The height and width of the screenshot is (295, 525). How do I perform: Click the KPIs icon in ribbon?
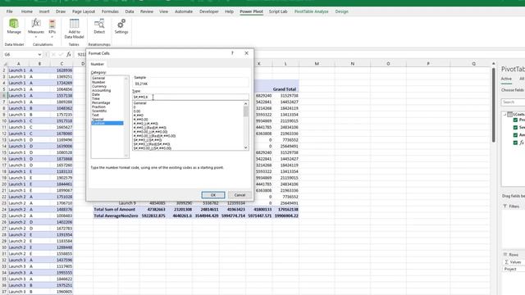pos(52,24)
